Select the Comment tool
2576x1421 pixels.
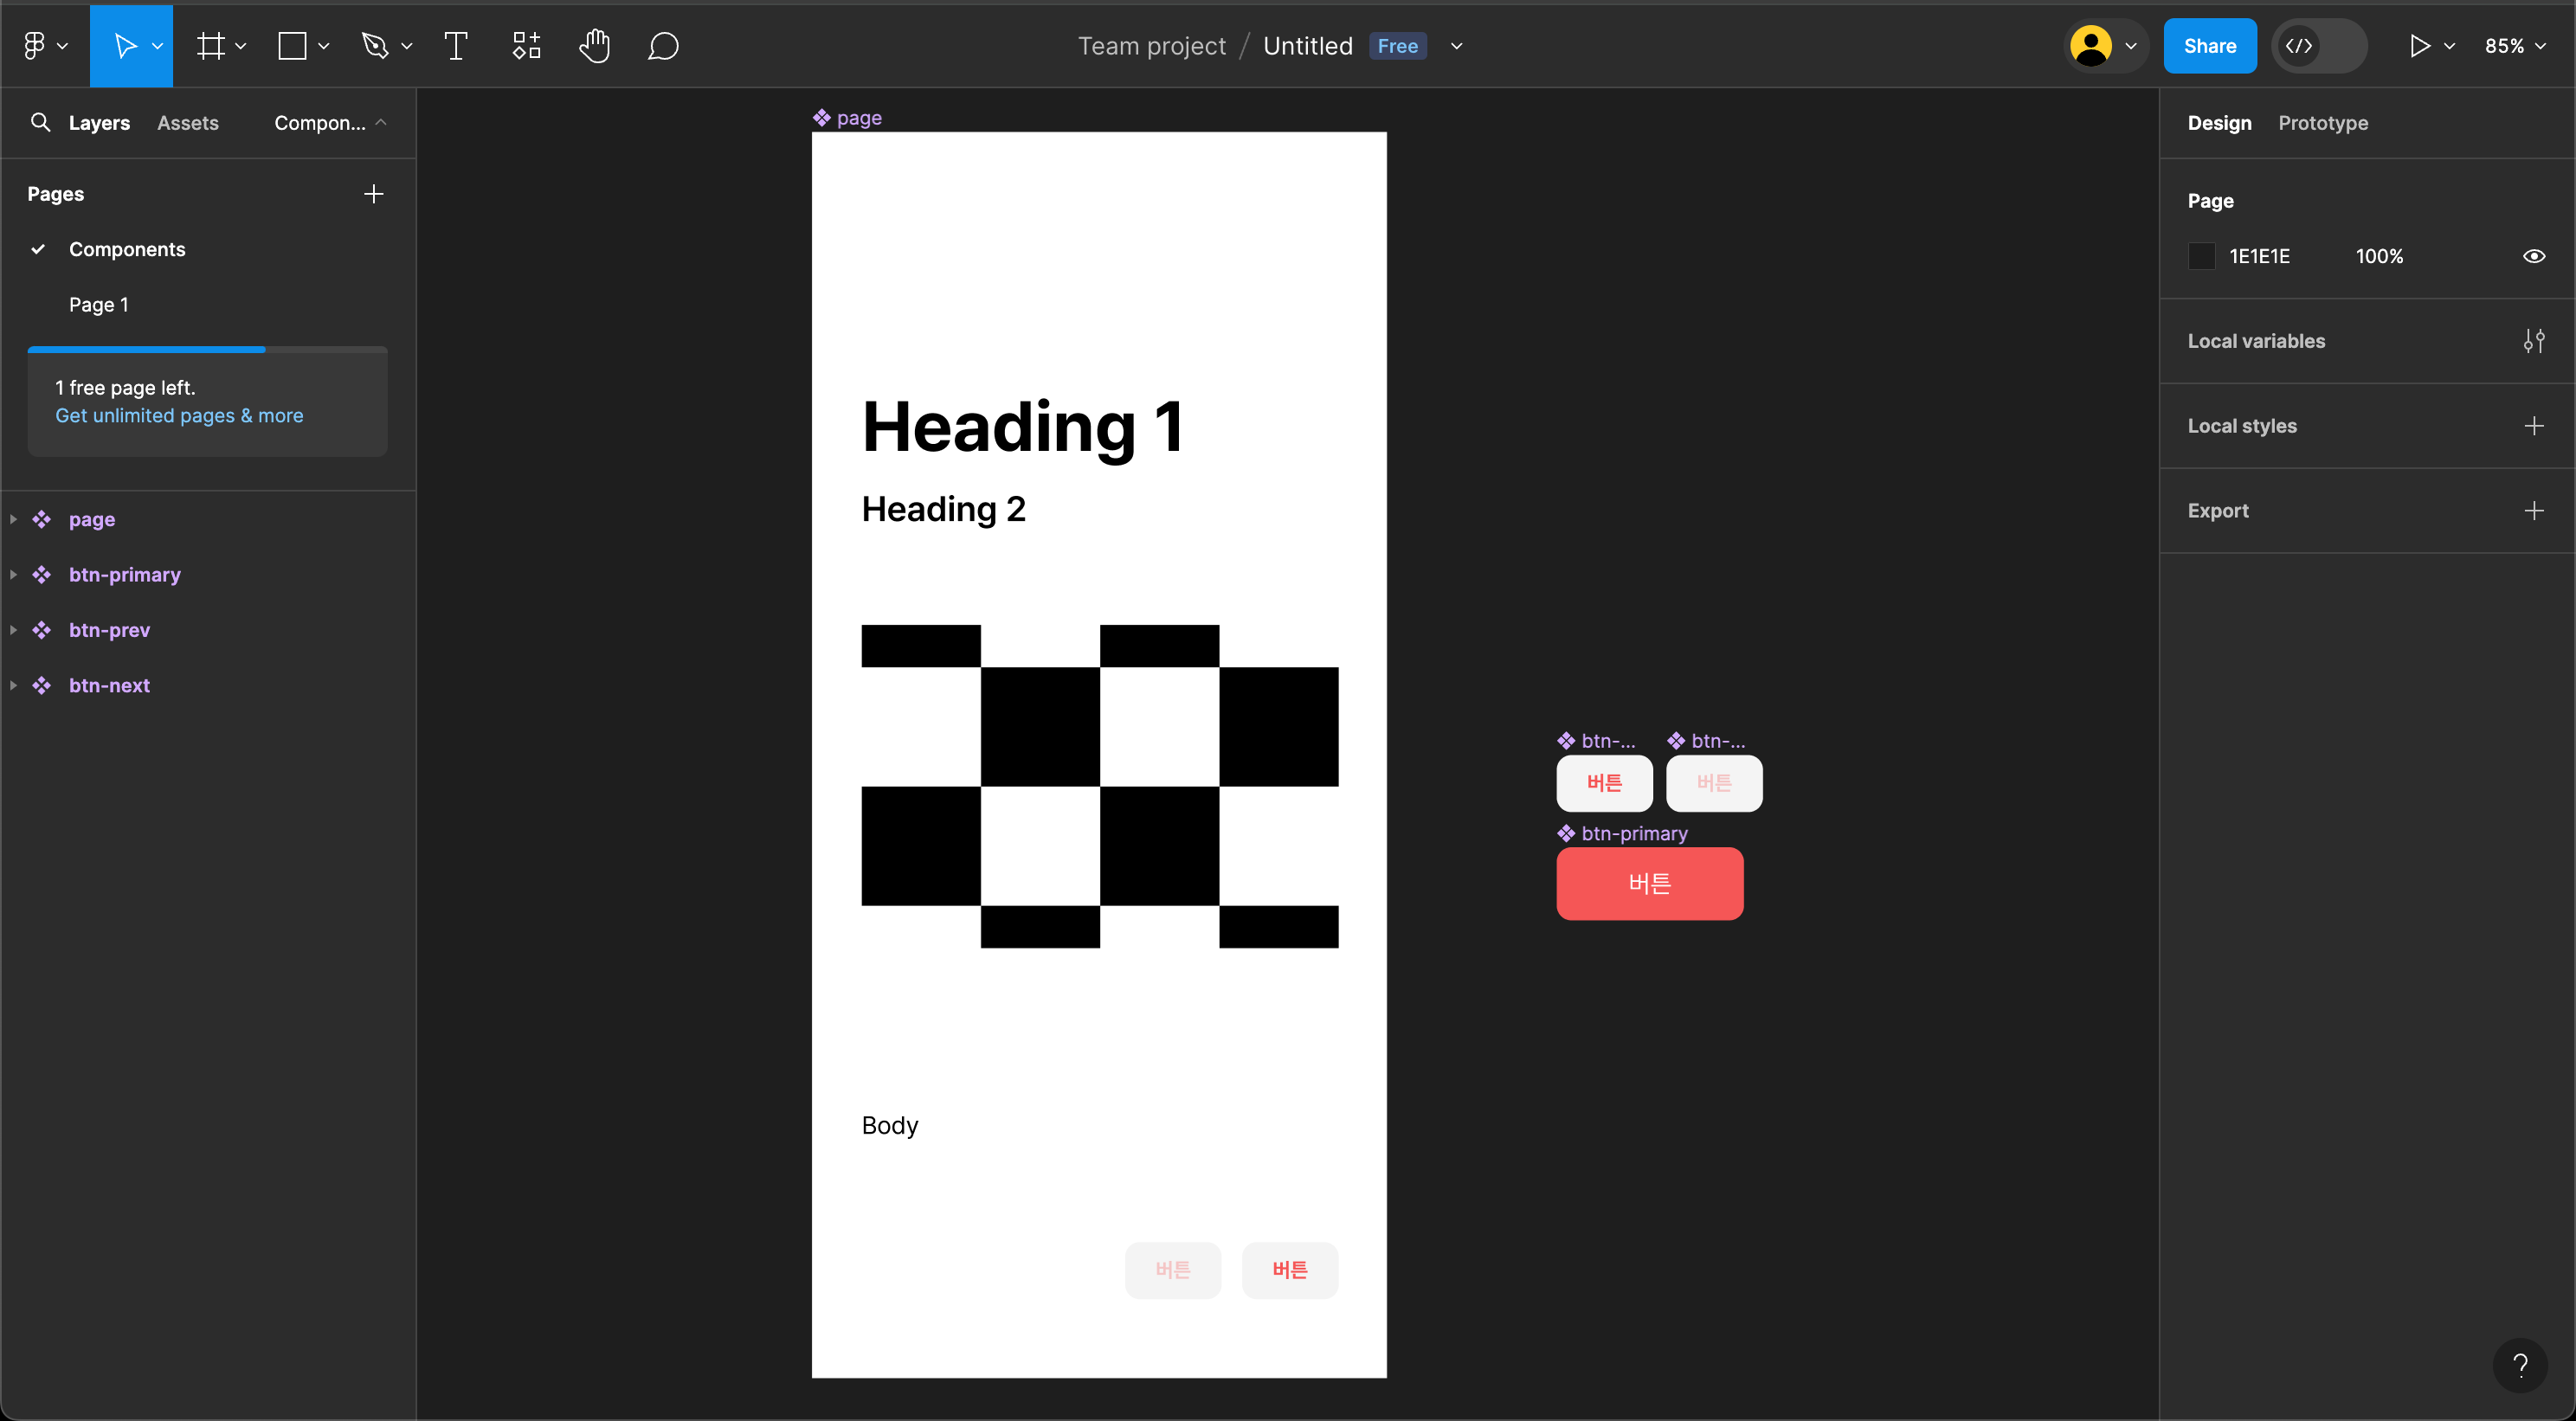tap(663, 46)
